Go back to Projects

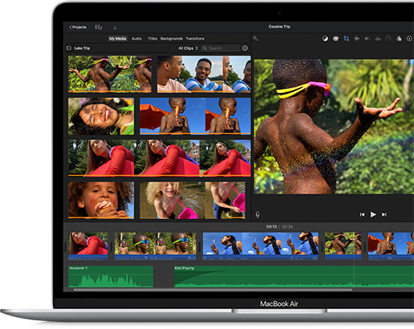[78, 27]
